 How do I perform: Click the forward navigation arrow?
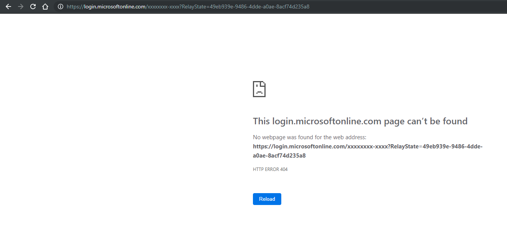tap(21, 7)
